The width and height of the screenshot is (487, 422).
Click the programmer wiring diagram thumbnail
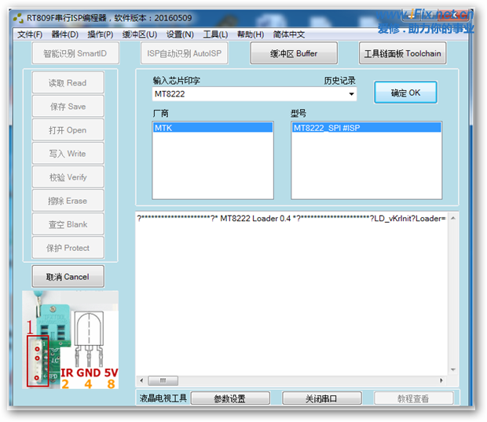click(70, 340)
